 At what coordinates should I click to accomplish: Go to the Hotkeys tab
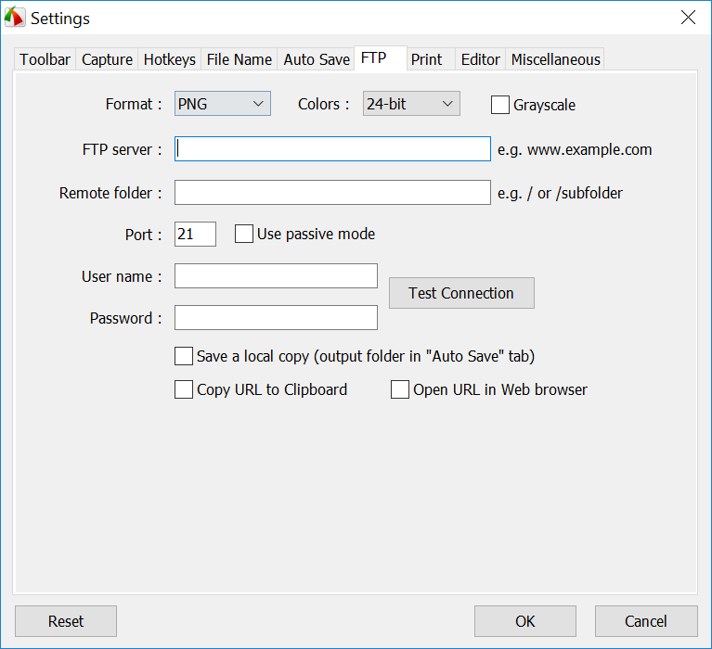[x=169, y=59]
